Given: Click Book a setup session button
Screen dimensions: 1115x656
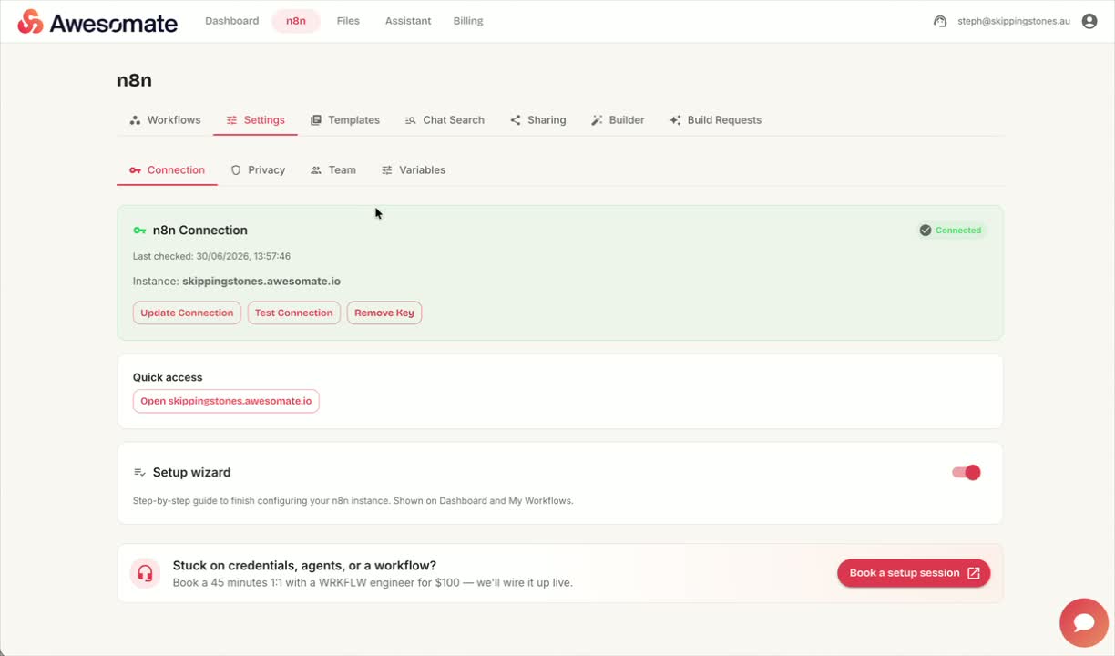Looking at the screenshot, I should pos(914,573).
